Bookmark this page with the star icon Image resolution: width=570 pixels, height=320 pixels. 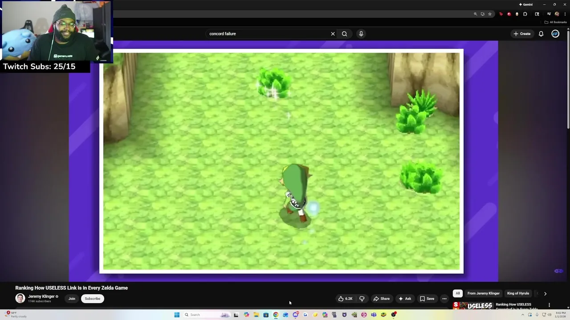[490, 14]
